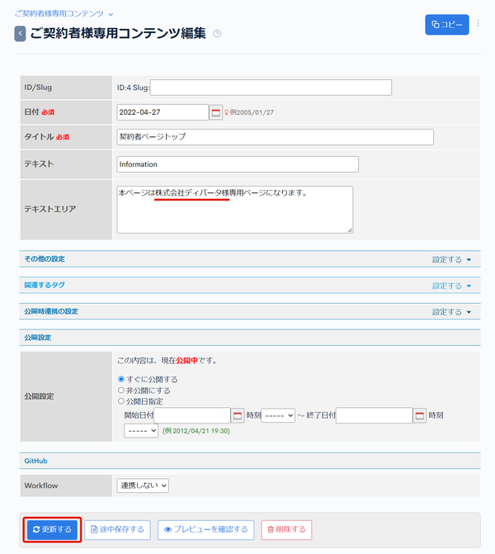Image resolution: width=495 pixels, height=554 pixels.
Task: Open the three-dot more options menu
Action: pos(478,23)
